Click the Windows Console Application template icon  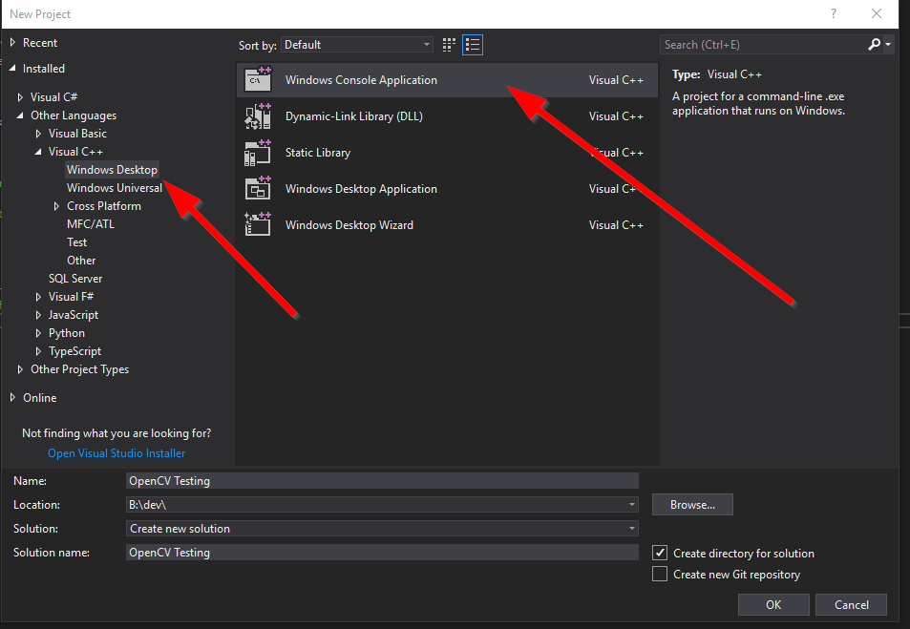258,79
